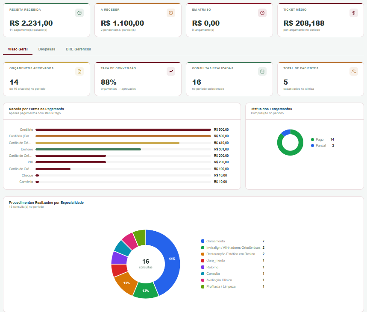The height and width of the screenshot is (312, 367).
Task: Click the R$ 410,00 amount label
Action: [221, 143]
